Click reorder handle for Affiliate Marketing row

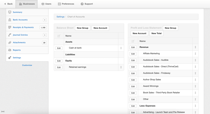(195, 54)
